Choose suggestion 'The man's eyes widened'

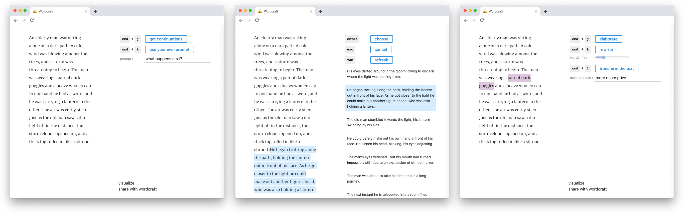pyautogui.click(x=391, y=160)
